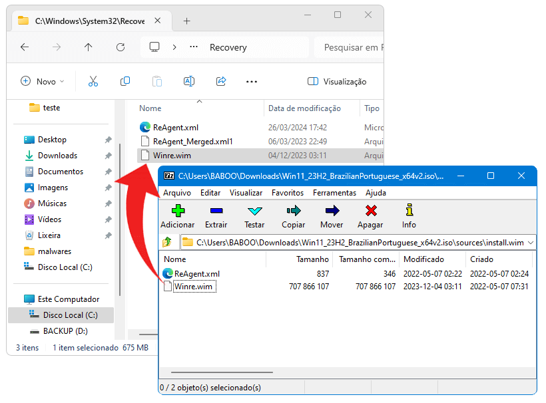Click Apagar in 7-Zip toolbar

click(370, 217)
